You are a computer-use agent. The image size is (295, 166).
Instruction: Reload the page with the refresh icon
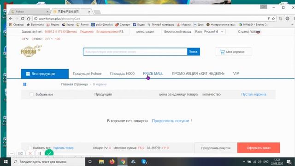pyautogui.click(x=23, y=18)
